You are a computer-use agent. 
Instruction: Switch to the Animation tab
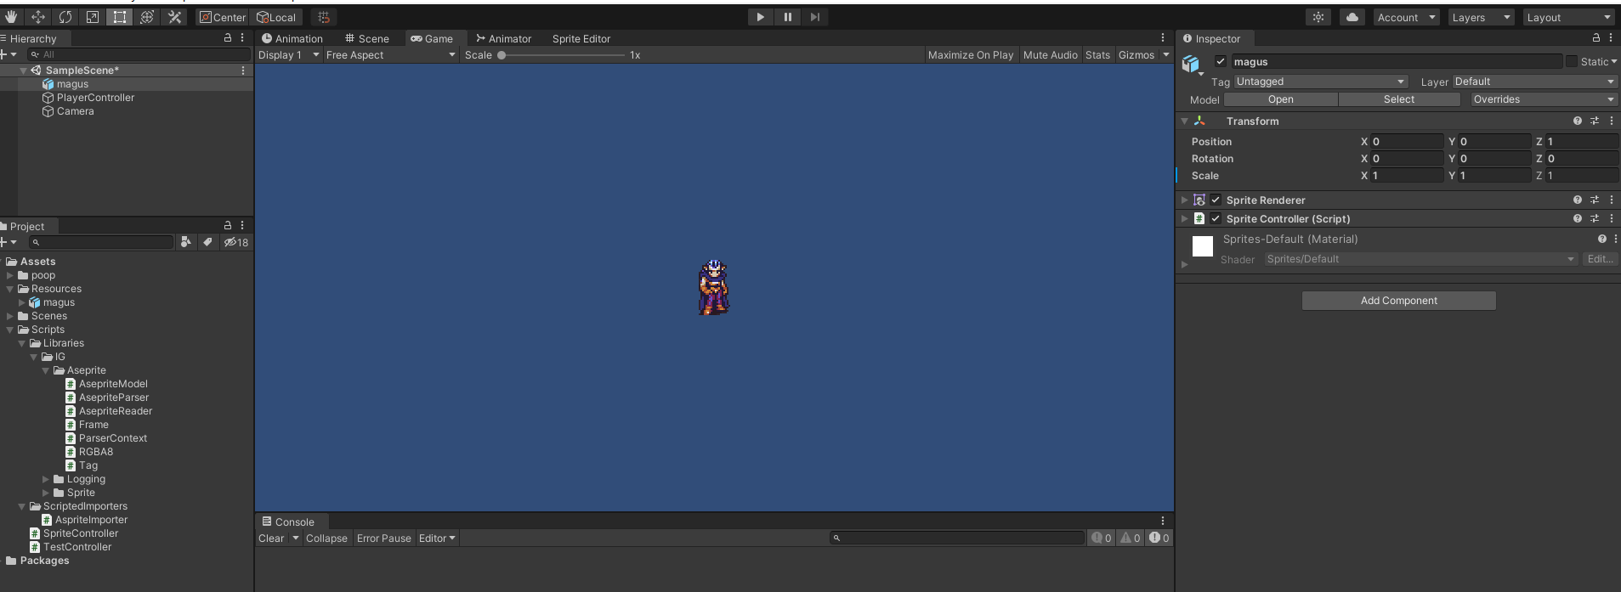tap(292, 39)
